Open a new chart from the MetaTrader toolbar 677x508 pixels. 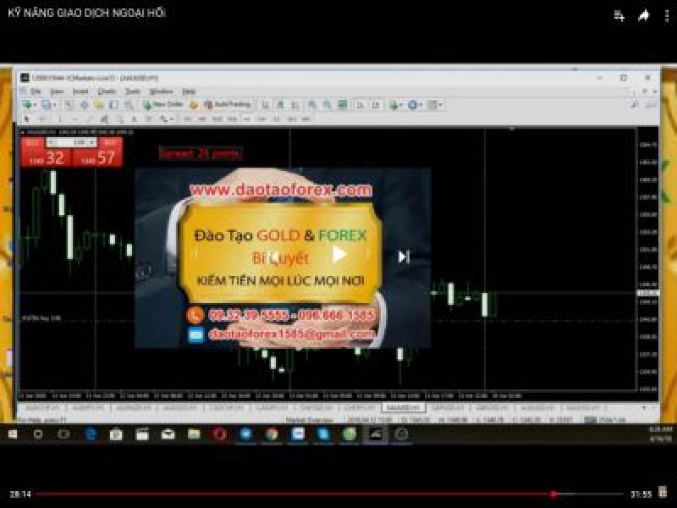[28, 104]
